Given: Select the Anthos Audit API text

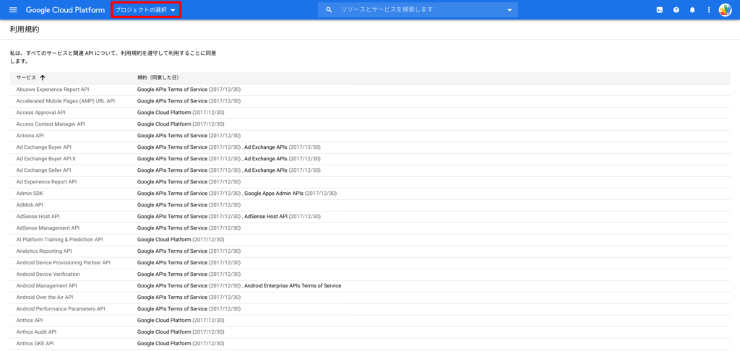Looking at the screenshot, I should click(x=36, y=332).
